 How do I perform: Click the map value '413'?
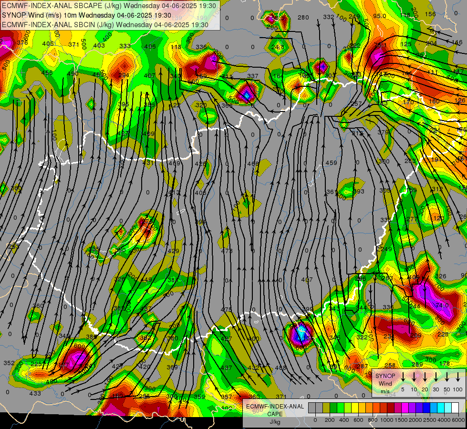tap(174, 193)
